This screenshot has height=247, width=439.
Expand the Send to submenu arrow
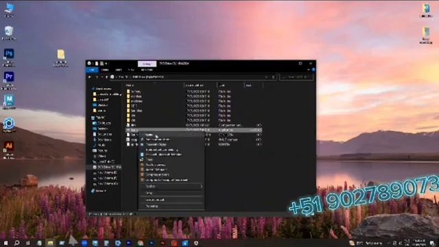click(x=201, y=186)
